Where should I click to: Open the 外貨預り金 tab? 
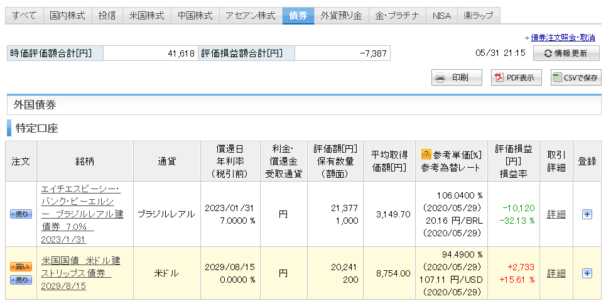tap(341, 16)
